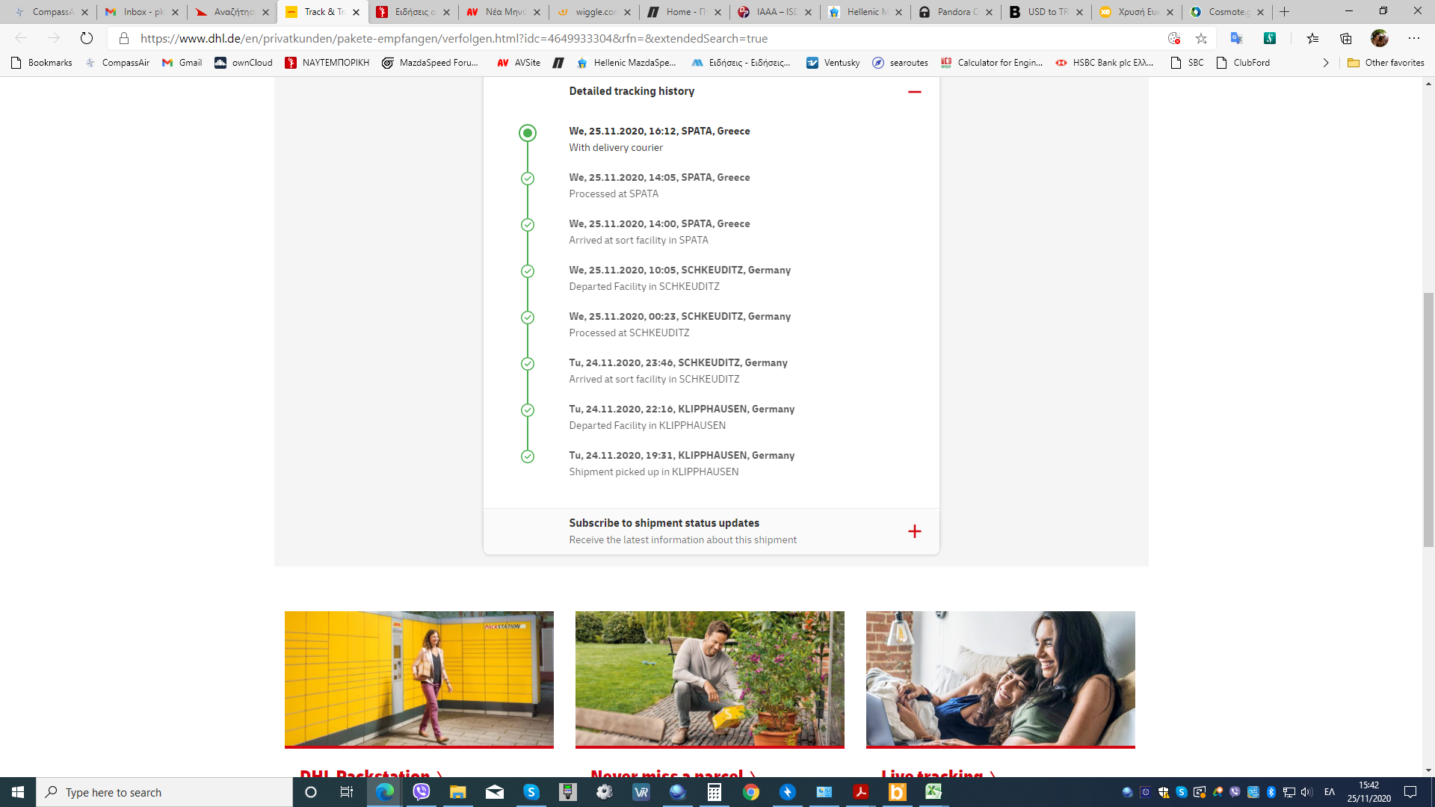This screenshot has width=1435, height=807.
Task: Add page to favorites star icon
Action: [x=1201, y=38]
